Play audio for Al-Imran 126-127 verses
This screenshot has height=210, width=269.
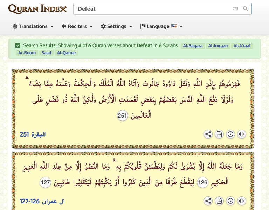pos(241,201)
